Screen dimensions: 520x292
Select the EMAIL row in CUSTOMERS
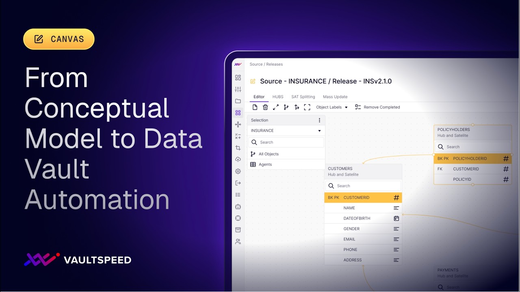pyautogui.click(x=363, y=239)
